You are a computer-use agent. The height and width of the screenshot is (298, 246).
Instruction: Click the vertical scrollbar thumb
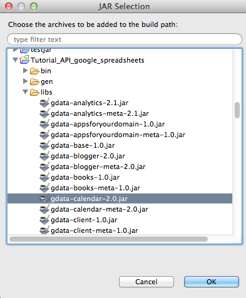[237, 110]
